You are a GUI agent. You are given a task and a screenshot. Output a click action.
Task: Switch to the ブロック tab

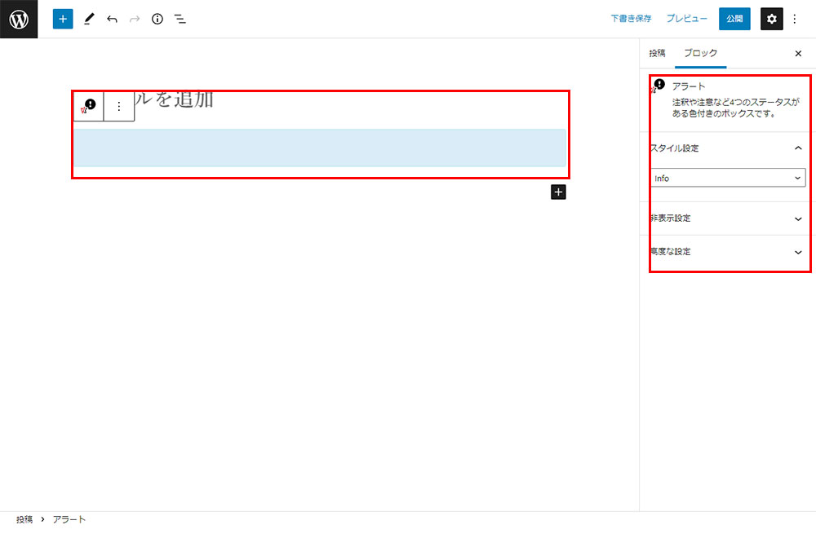(700, 53)
